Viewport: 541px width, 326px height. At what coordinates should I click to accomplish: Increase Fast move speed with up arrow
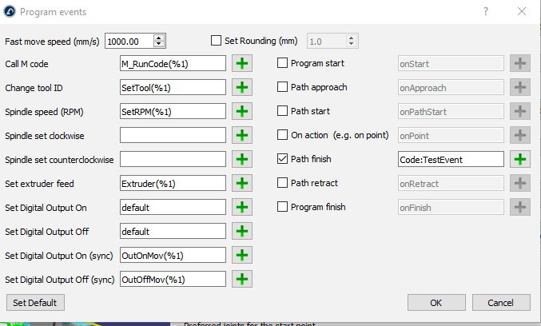[x=159, y=37]
